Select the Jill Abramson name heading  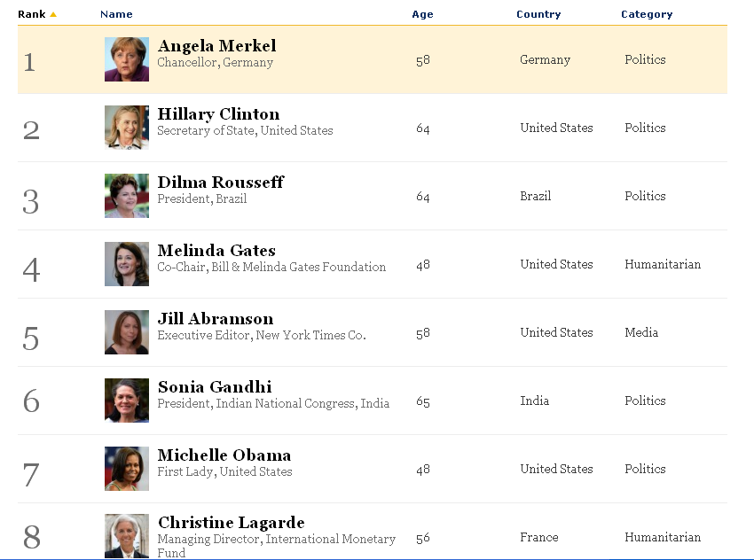[x=216, y=319]
